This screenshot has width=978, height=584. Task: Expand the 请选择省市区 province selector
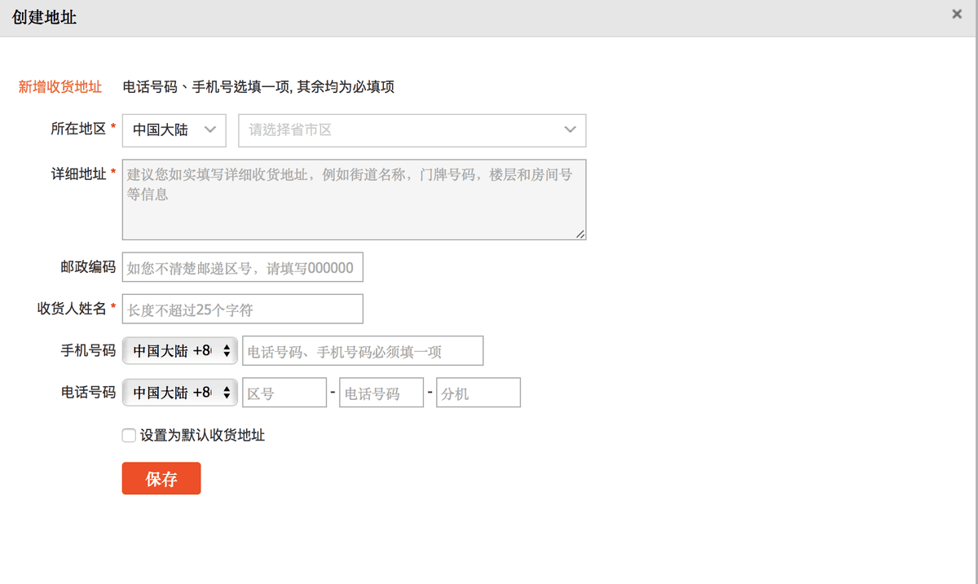coord(412,130)
